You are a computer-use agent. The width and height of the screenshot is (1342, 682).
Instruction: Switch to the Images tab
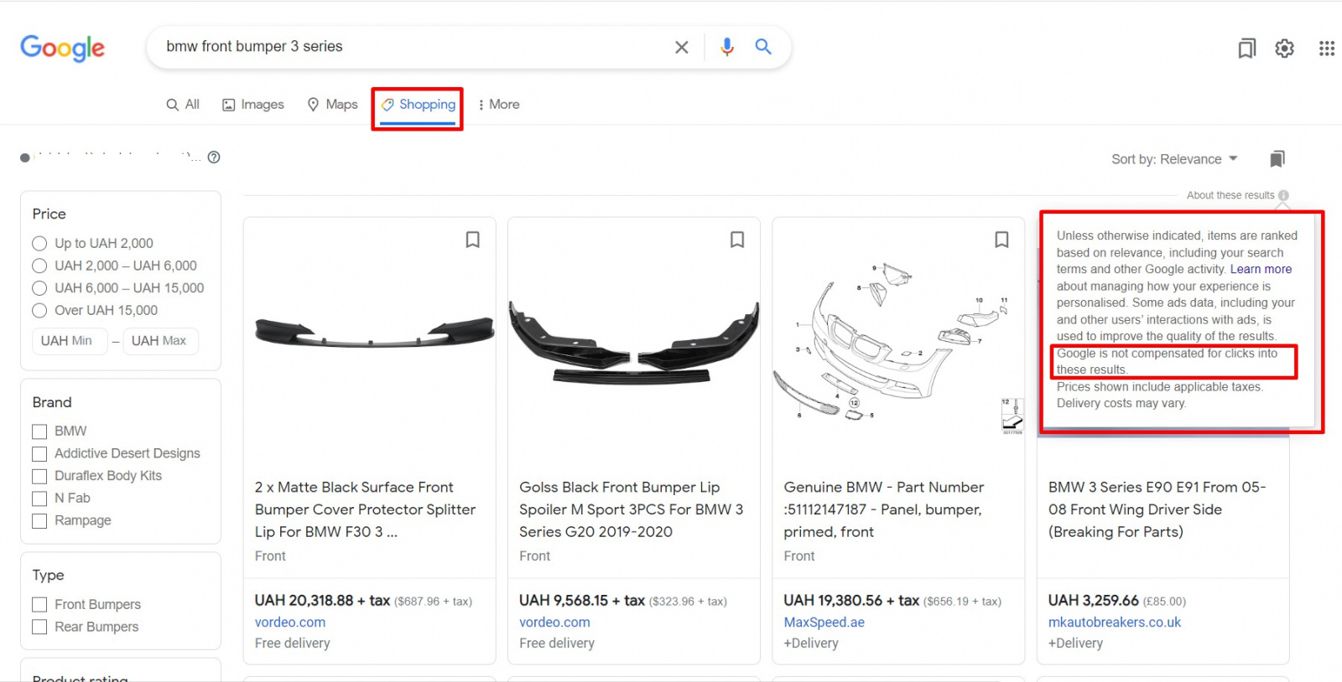click(253, 105)
